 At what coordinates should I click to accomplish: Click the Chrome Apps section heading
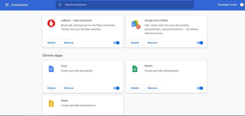[x=52, y=56]
